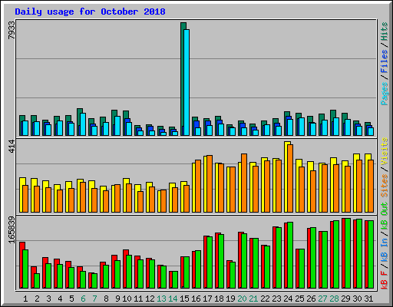The width and height of the screenshot is (393, 307).
Task: Click day label 11 on the x-axis
Action: tap(138, 299)
